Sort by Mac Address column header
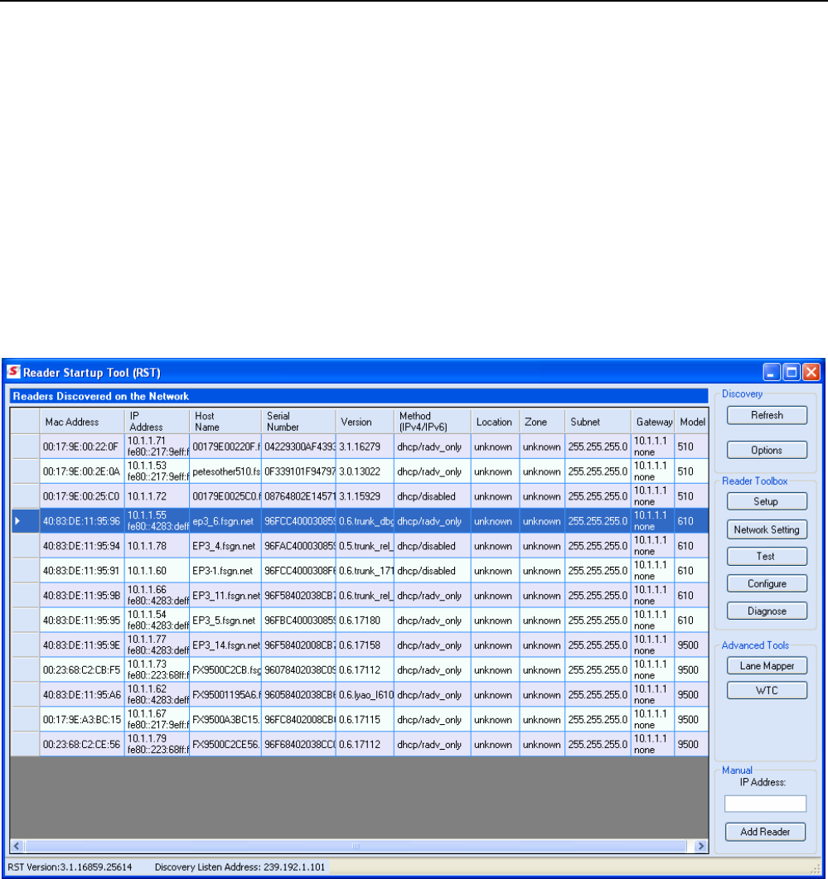The height and width of the screenshot is (879, 828). 81,422
